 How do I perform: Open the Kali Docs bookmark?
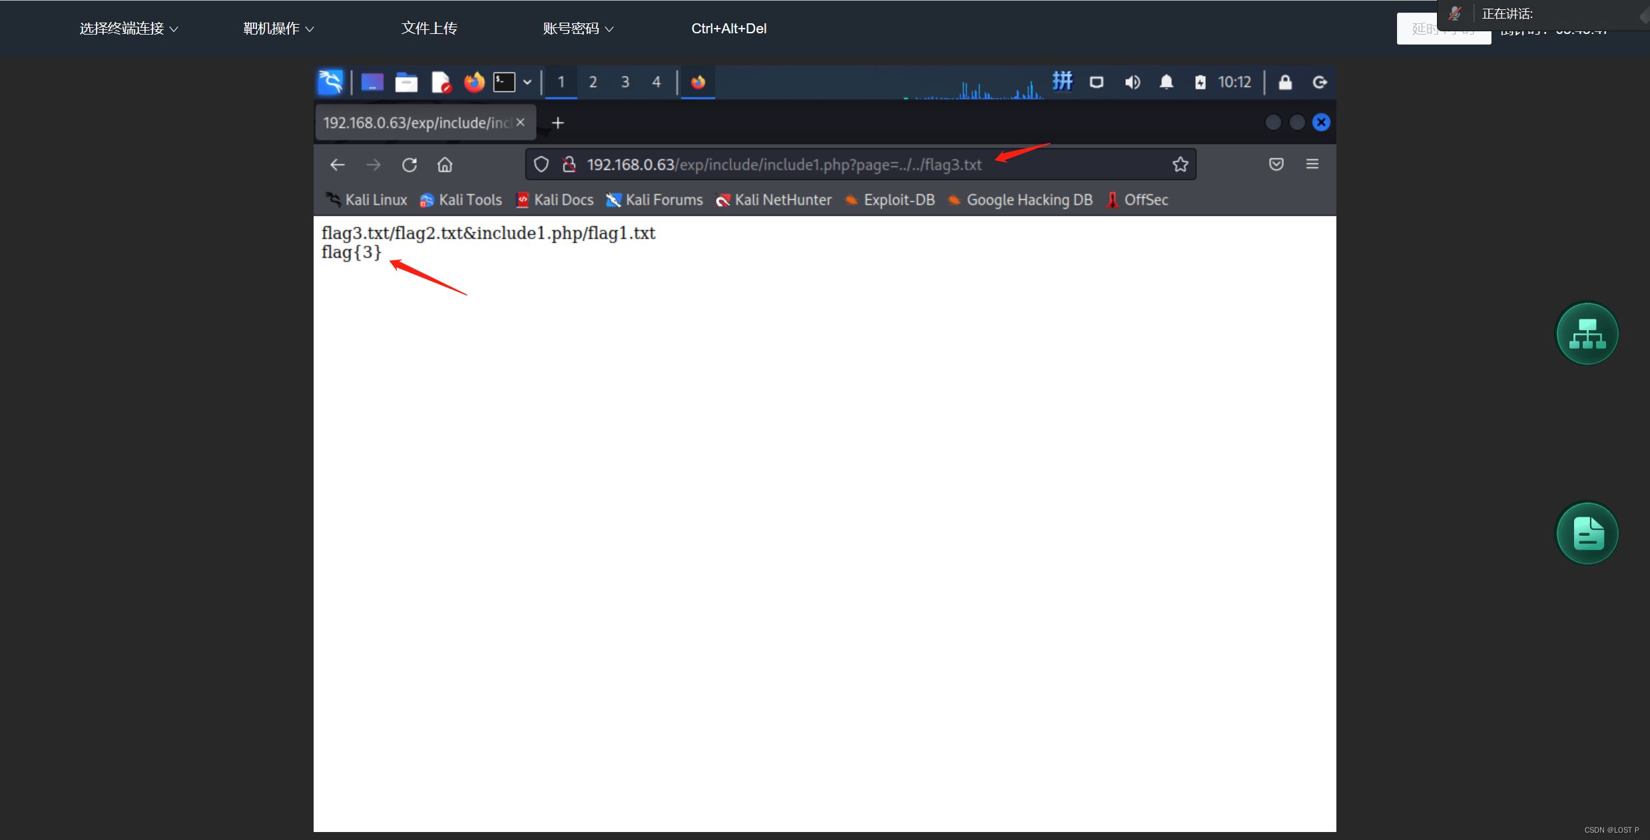point(554,200)
